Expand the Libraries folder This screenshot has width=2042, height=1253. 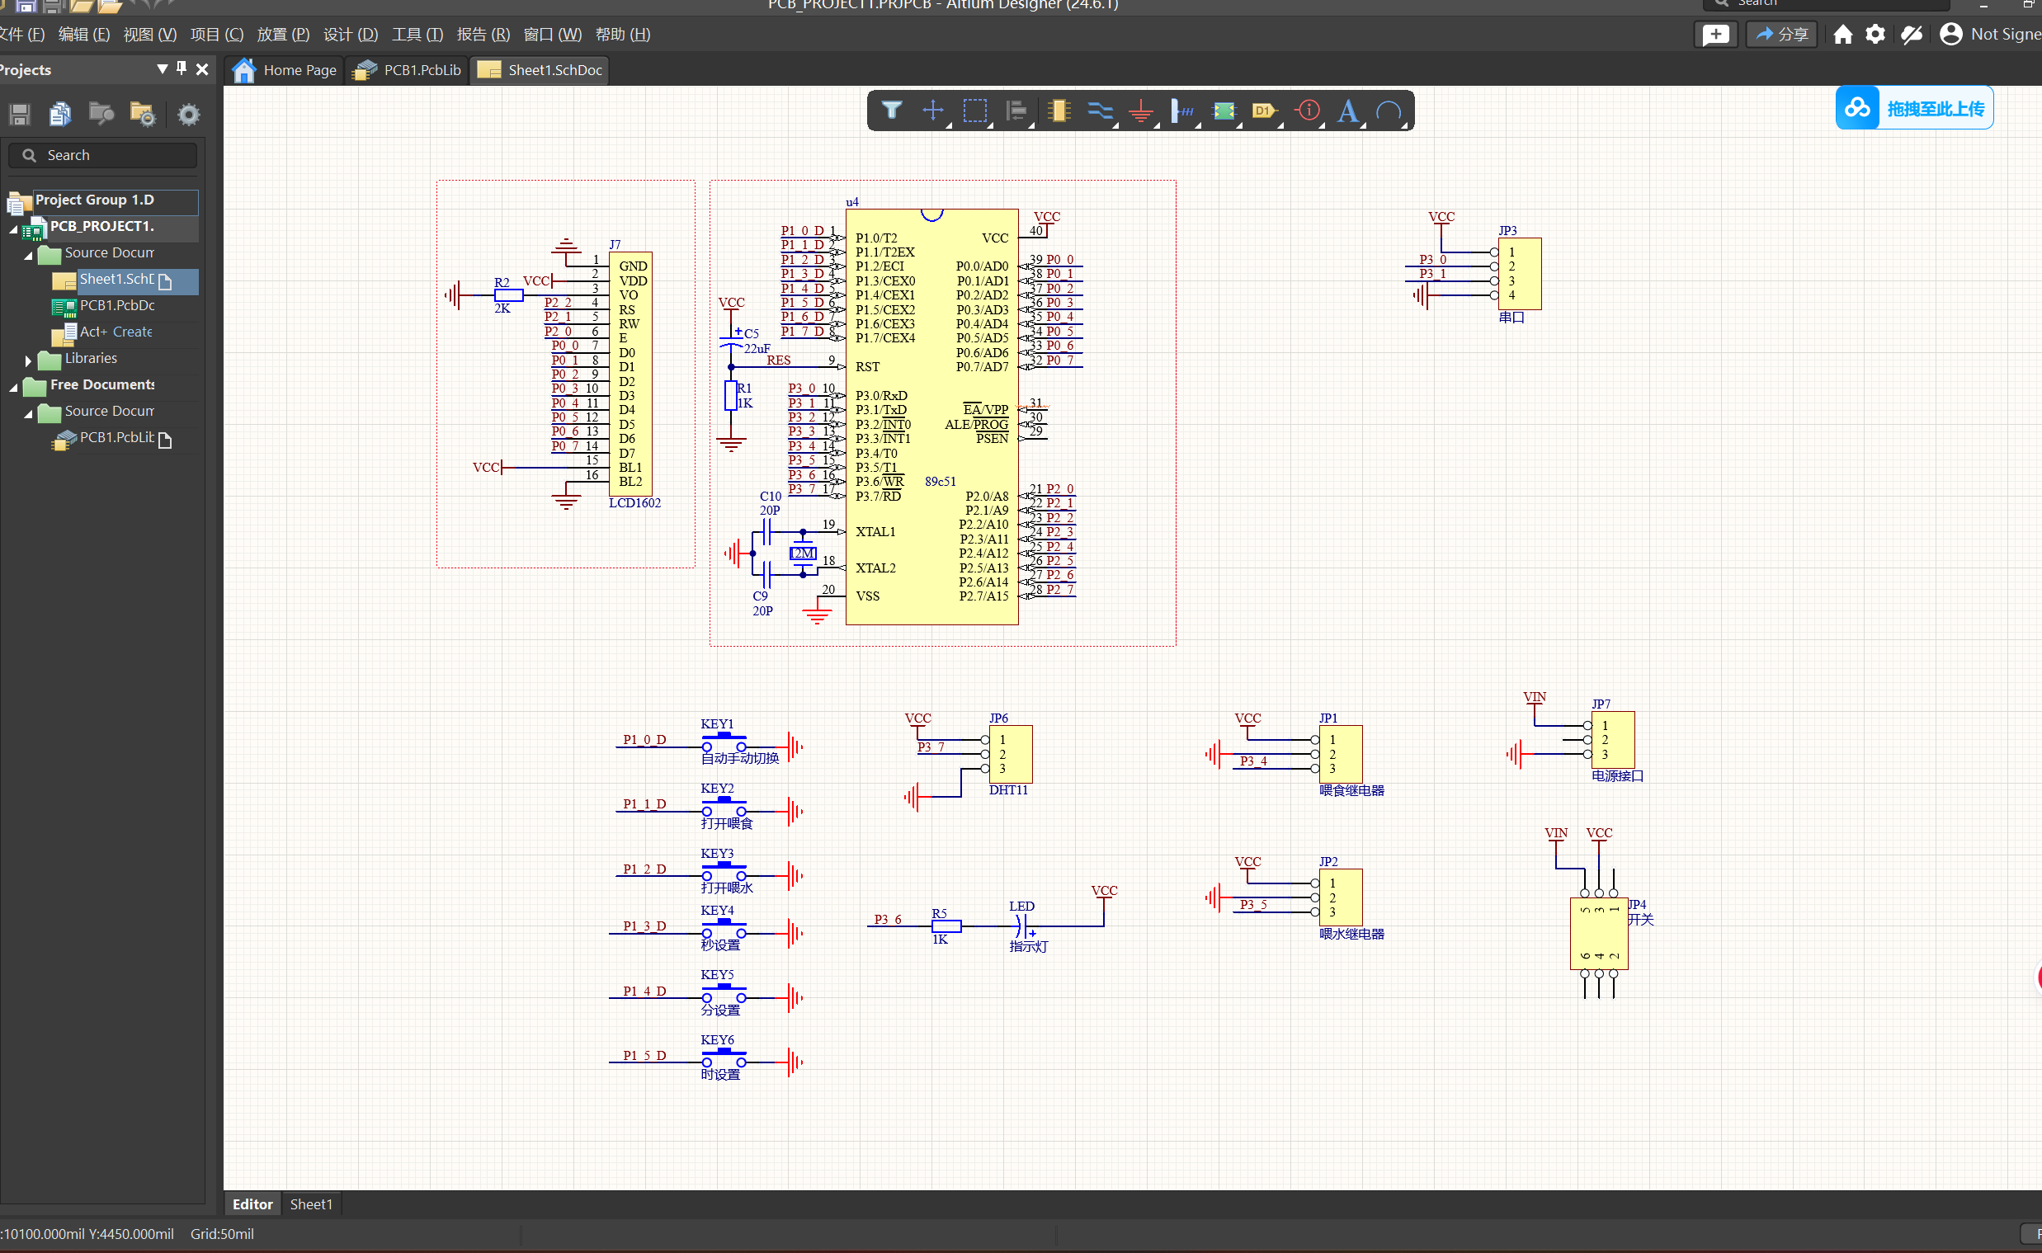tap(28, 360)
